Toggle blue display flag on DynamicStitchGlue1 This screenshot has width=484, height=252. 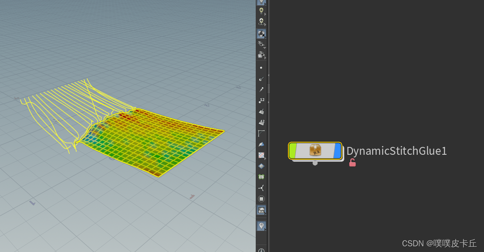(337, 151)
